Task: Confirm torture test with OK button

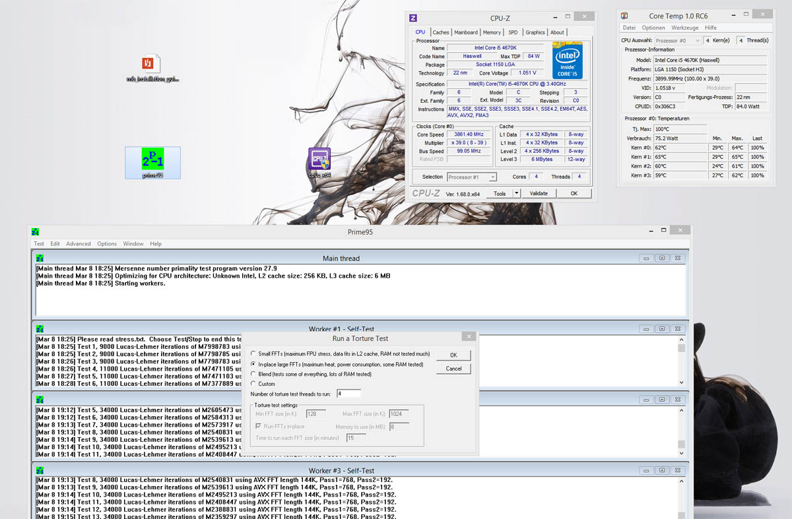Action: coord(453,355)
